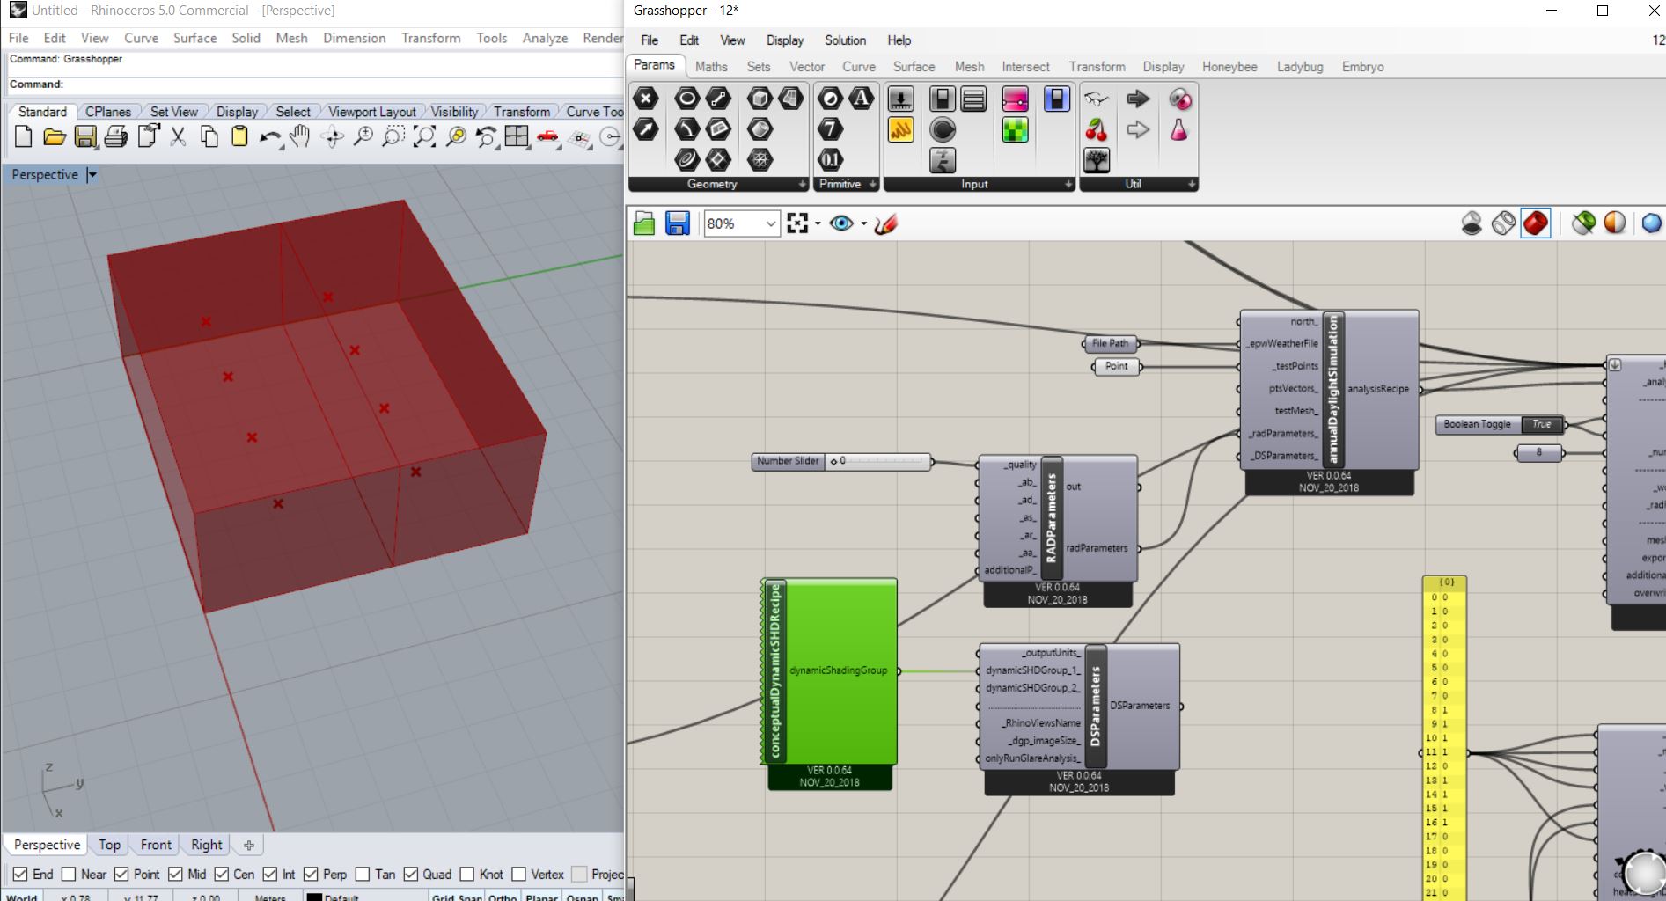Viewport: 1666px width, 901px height.
Task: Click the Print icon in Rhino toolbar
Action: click(x=115, y=136)
